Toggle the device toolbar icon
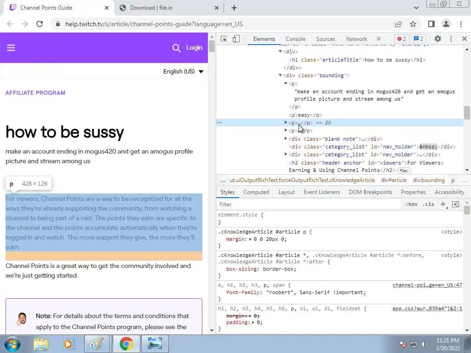 click(236, 39)
